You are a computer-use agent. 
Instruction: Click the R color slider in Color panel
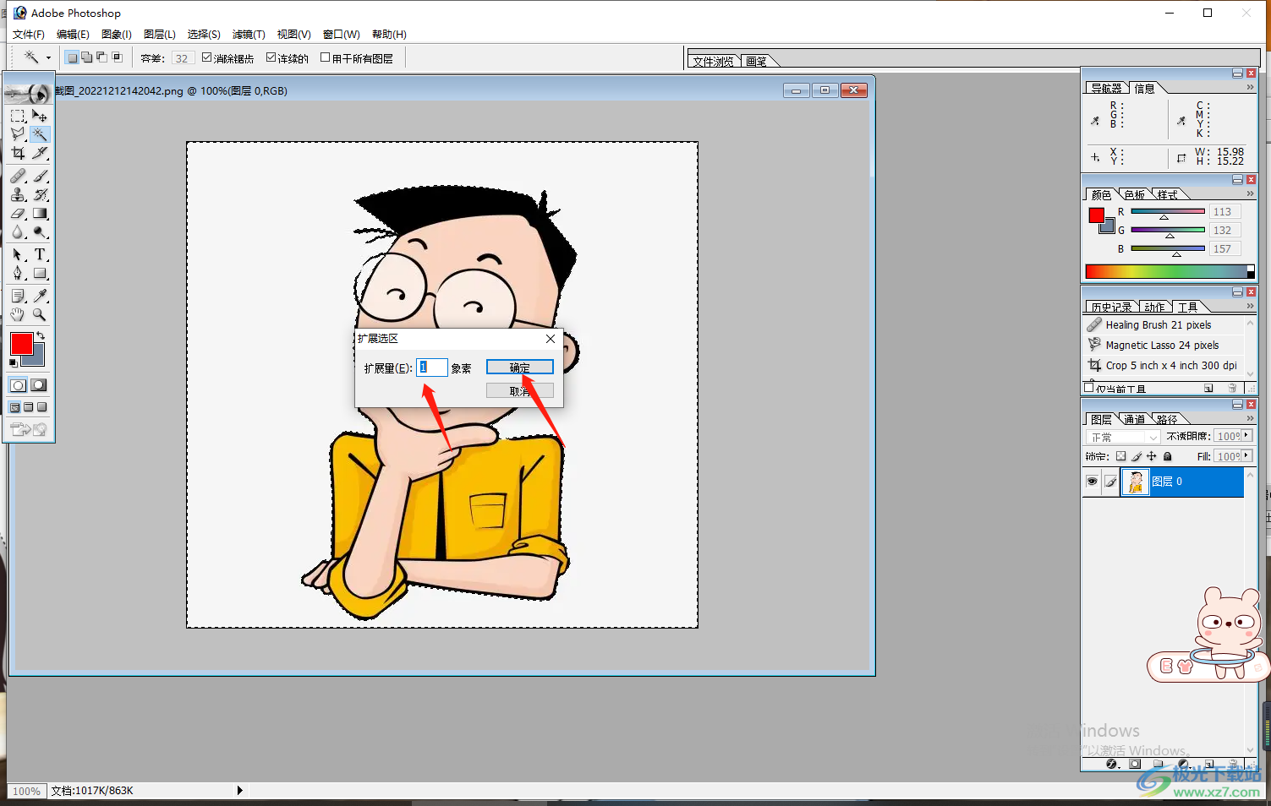pyautogui.click(x=1168, y=211)
